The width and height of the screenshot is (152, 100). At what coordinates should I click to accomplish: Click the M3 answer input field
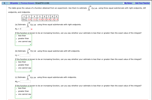[x=25, y=82]
